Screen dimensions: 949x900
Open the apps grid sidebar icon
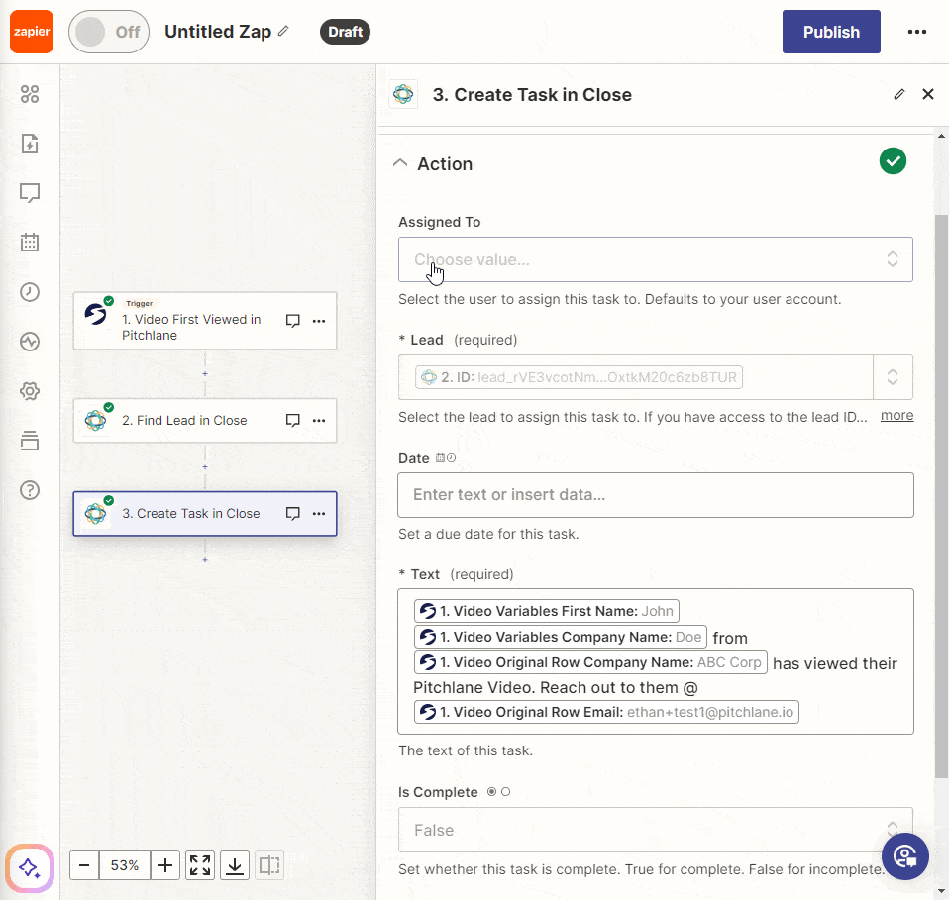pyautogui.click(x=30, y=94)
